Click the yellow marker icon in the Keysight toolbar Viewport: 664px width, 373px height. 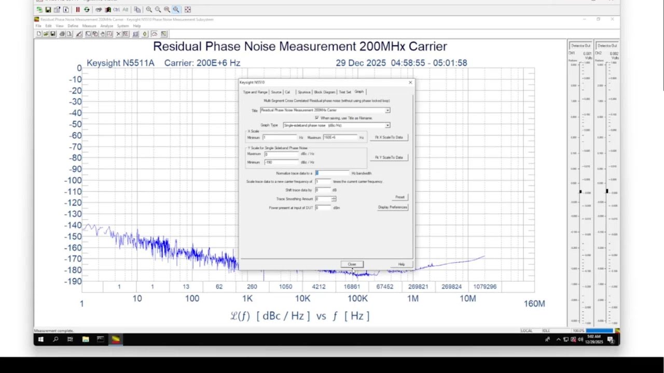[x=145, y=34]
